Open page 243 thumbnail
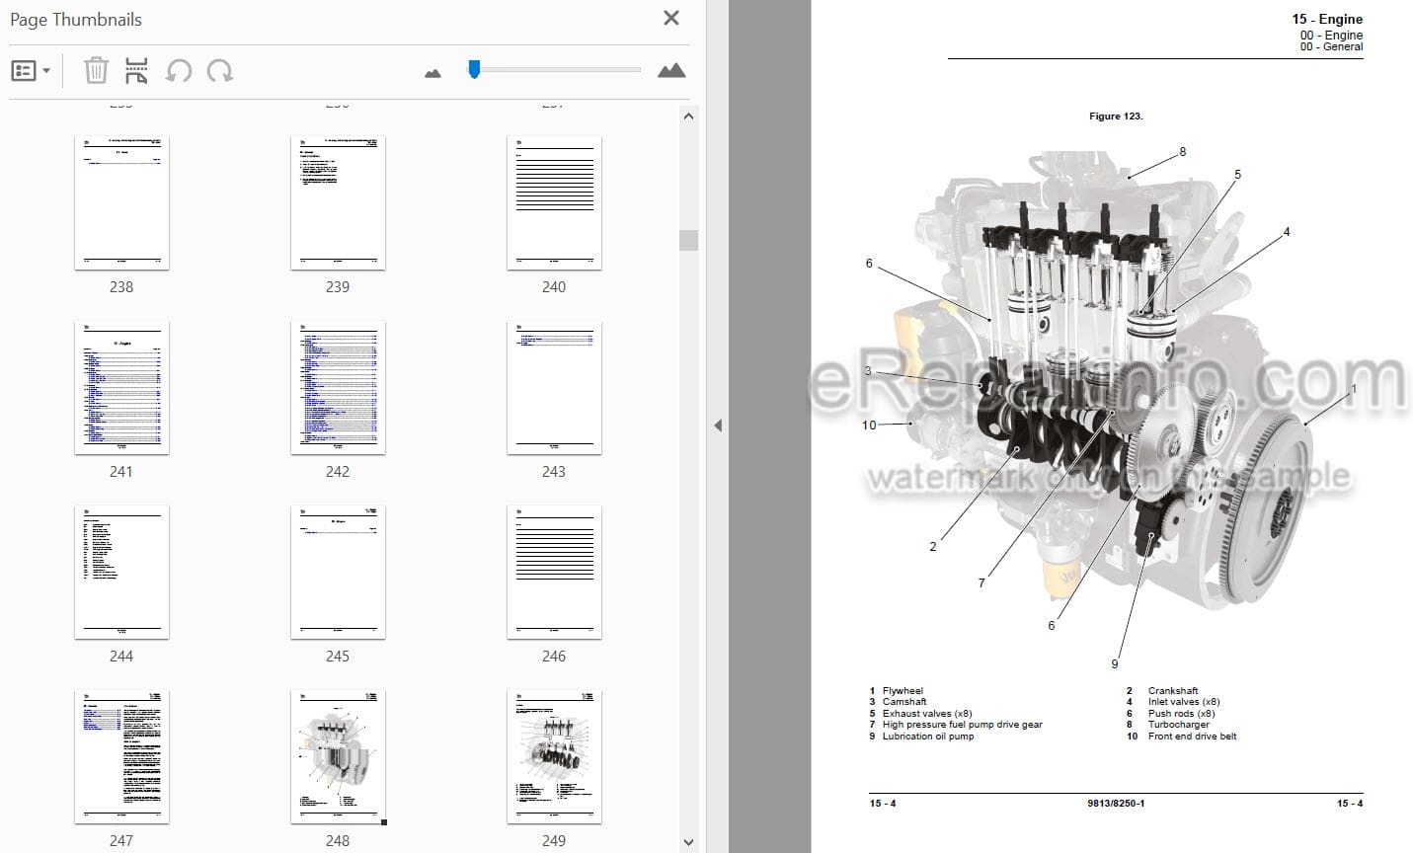 (554, 388)
